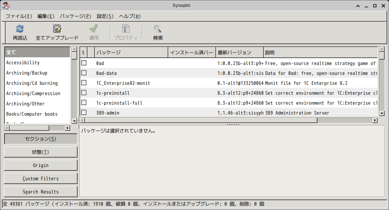The image size is (389, 210).
Task: Click the Search Results button
Action: (41, 192)
